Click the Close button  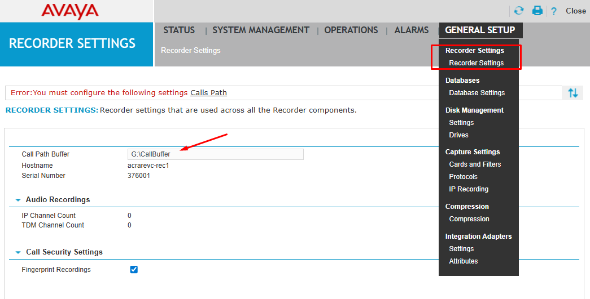pos(575,11)
